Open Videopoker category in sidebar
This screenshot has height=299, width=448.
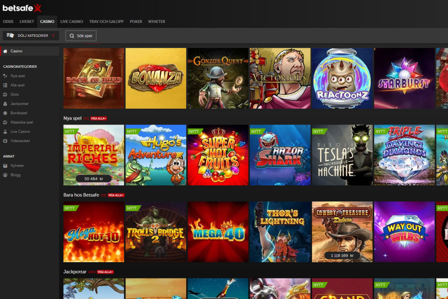[20, 141]
